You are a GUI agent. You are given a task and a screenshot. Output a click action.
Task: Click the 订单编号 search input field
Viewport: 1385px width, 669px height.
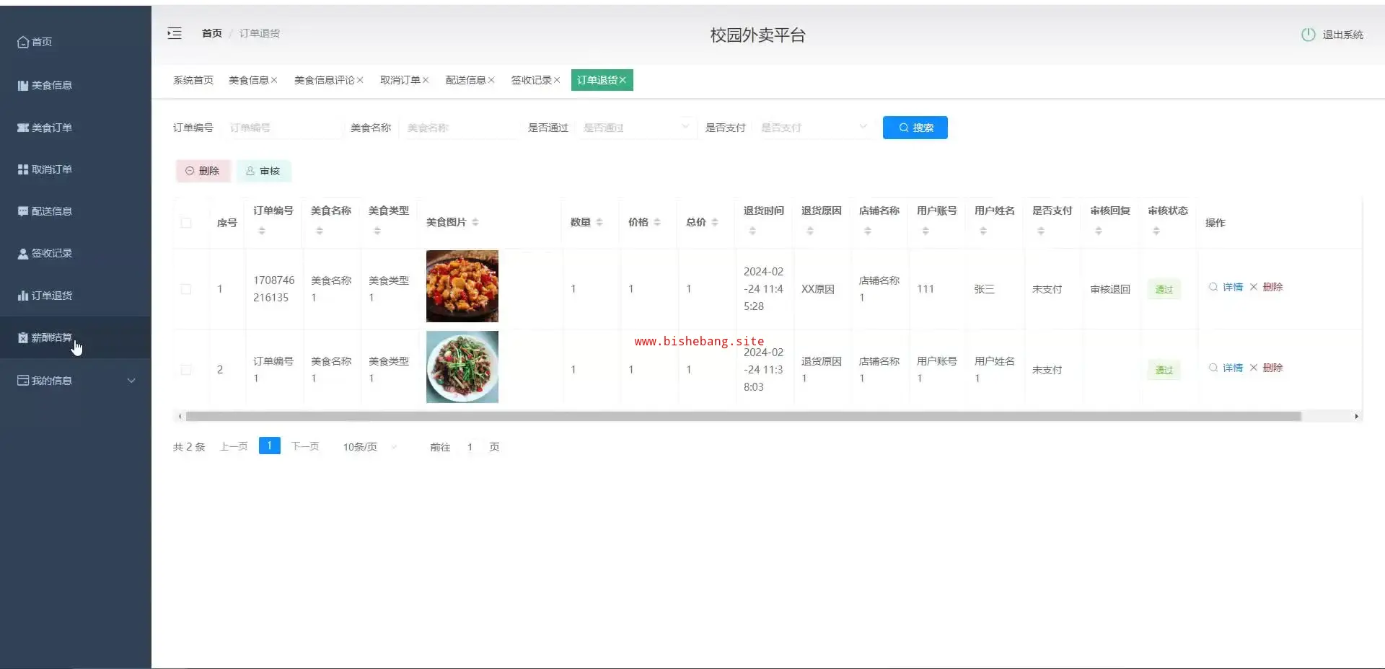click(x=283, y=128)
